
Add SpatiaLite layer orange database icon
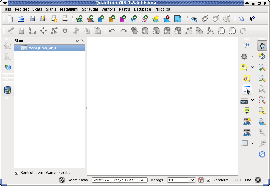pyautogui.click(x=112, y=19)
